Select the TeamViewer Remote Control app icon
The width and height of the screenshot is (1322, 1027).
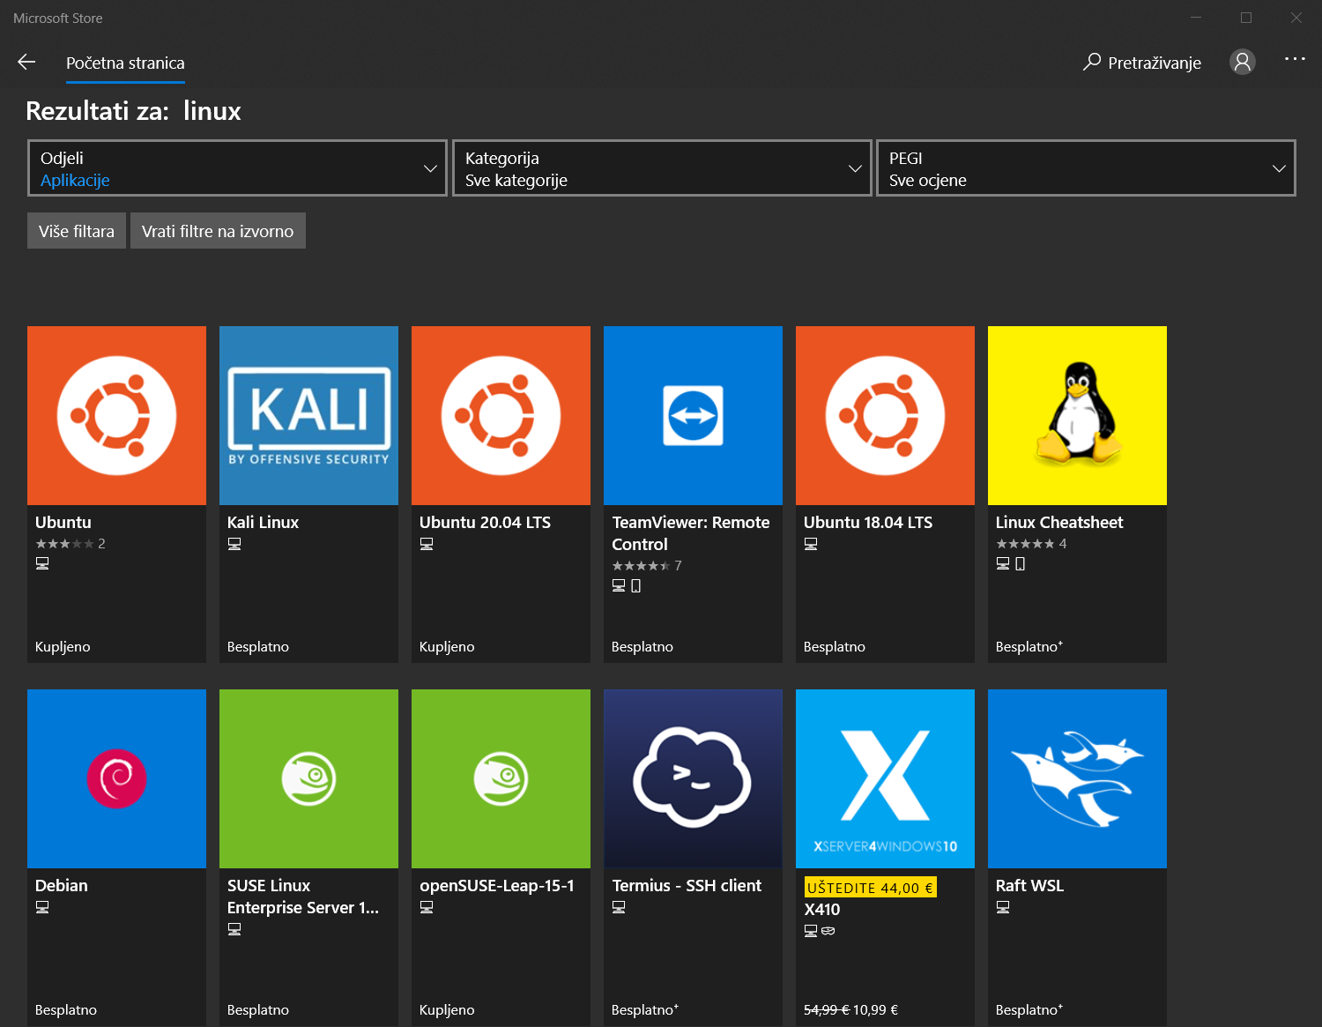pos(693,416)
